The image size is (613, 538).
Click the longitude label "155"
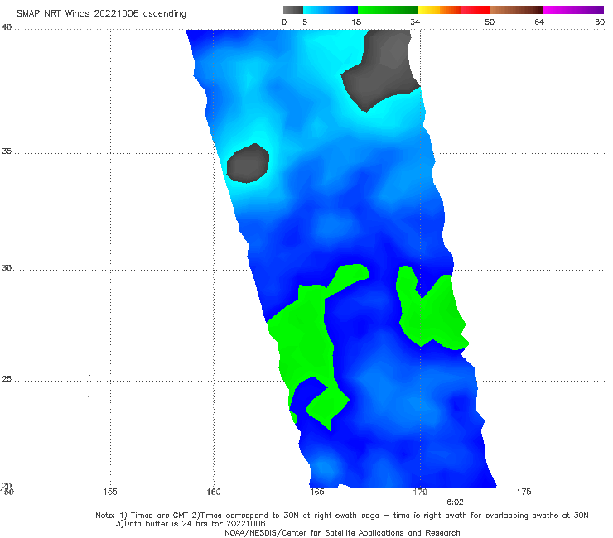click(110, 492)
